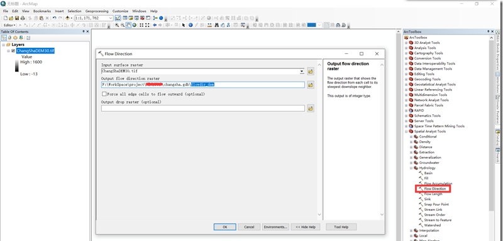503x241 pixels.
Task: Open the Windows menu
Action: [x=139, y=11]
